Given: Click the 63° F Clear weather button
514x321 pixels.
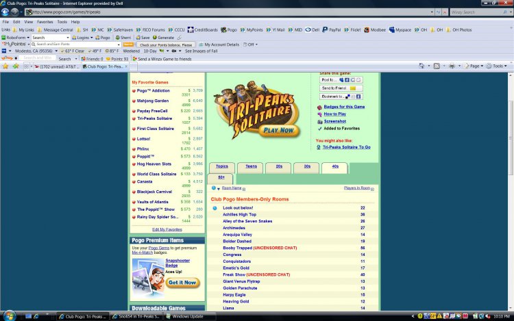Looking at the screenshot, I should point(73,51).
